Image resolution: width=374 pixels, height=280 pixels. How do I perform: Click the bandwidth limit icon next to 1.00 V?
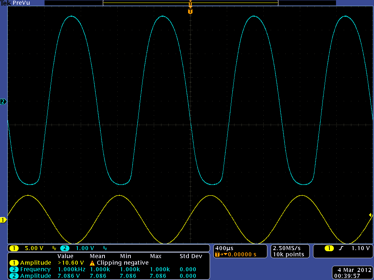105,249
